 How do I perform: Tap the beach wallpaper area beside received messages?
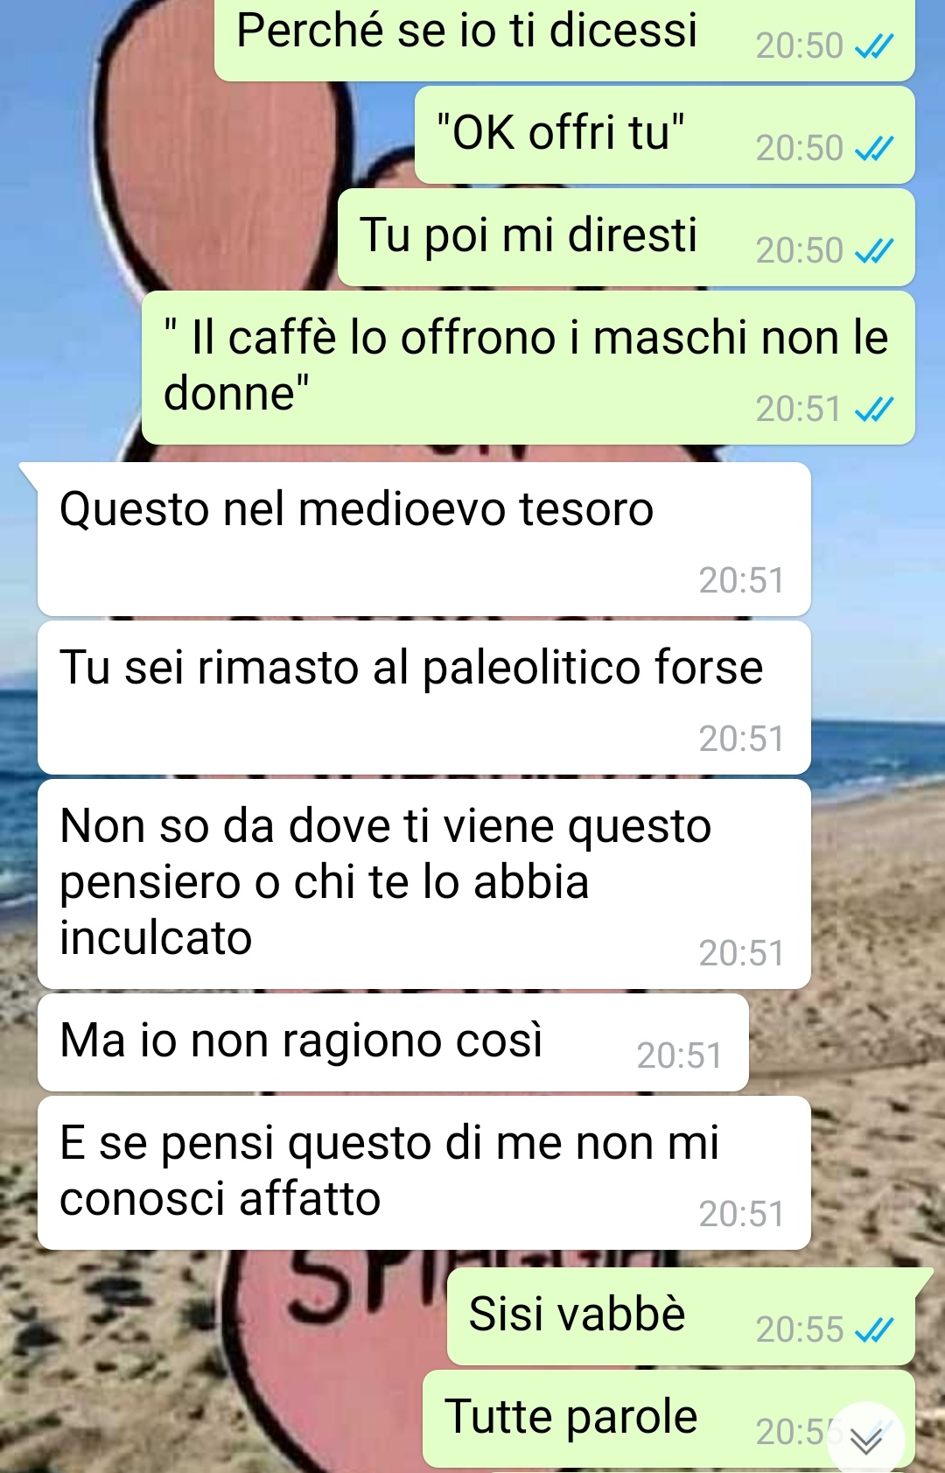(x=875, y=875)
